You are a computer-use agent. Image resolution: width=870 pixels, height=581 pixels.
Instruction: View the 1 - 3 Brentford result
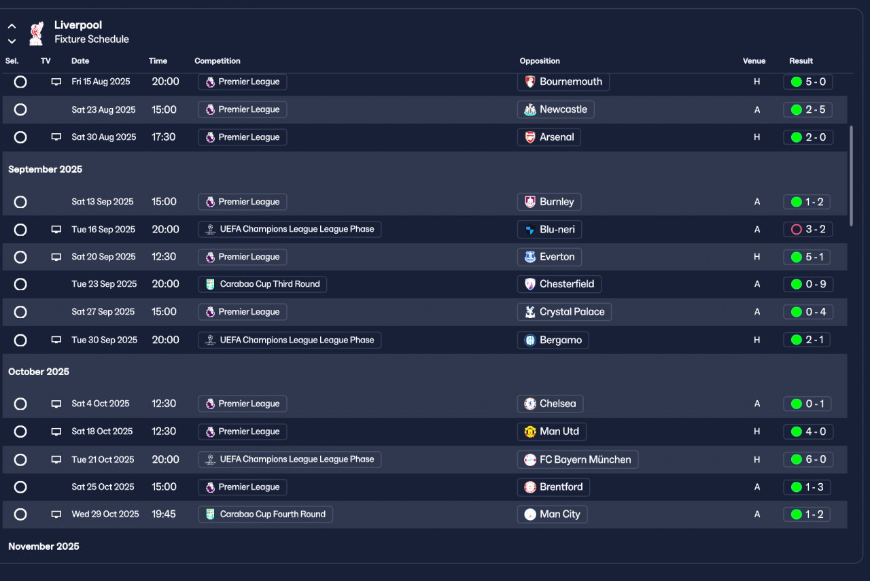(807, 487)
